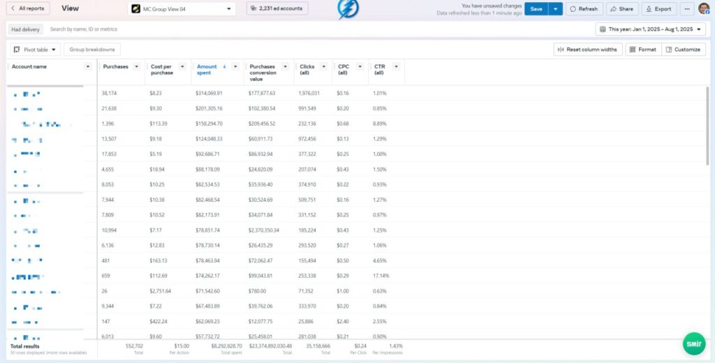Open the Format panel
The width and height of the screenshot is (715, 363).
(x=642, y=50)
